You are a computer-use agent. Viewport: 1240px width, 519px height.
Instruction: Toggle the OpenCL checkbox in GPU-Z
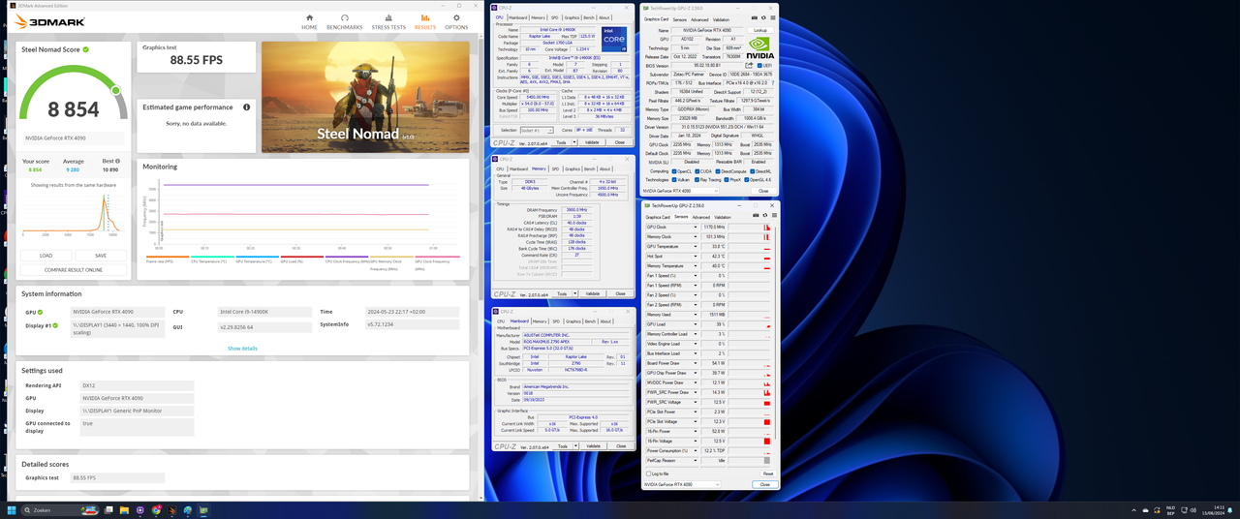pyautogui.click(x=674, y=171)
